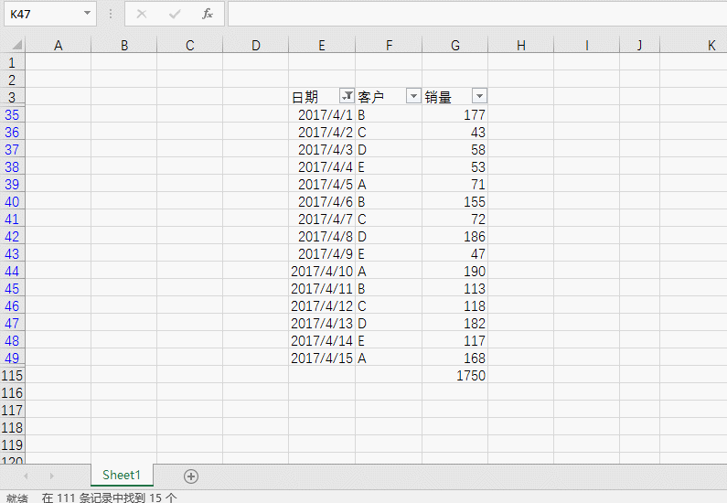
Task: Open the 日期 filter dropdown
Action: (x=347, y=96)
